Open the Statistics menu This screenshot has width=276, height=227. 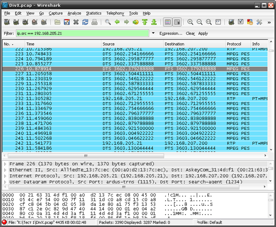[93, 13]
